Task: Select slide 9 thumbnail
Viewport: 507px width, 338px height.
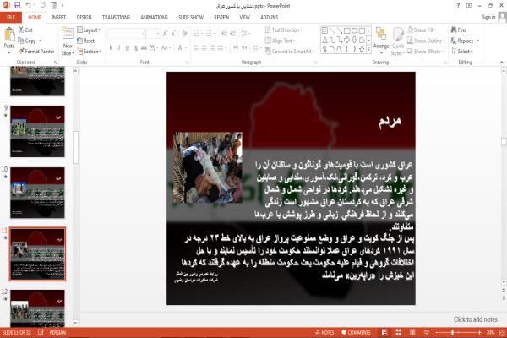Action: point(37,131)
